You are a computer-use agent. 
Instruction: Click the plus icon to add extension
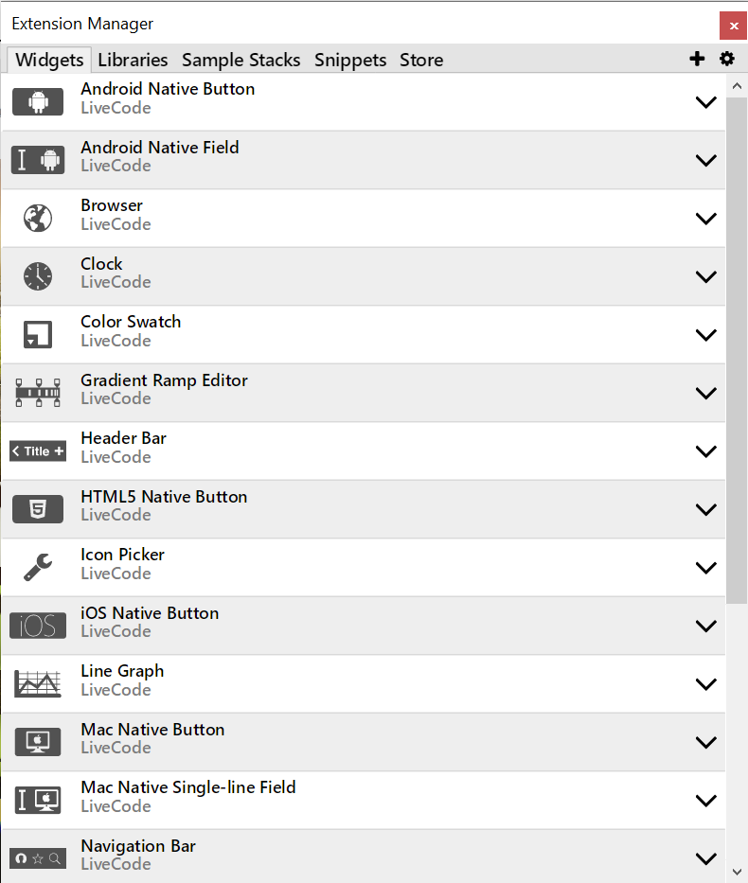(697, 59)
